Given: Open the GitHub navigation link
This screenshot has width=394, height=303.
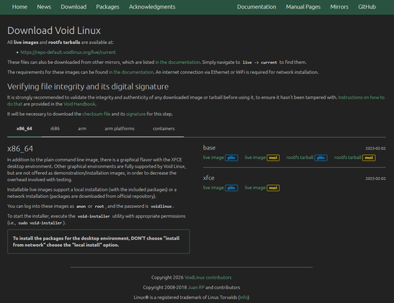Looking at the screenshot, I should pyautogui.click(x=367, y=6).
